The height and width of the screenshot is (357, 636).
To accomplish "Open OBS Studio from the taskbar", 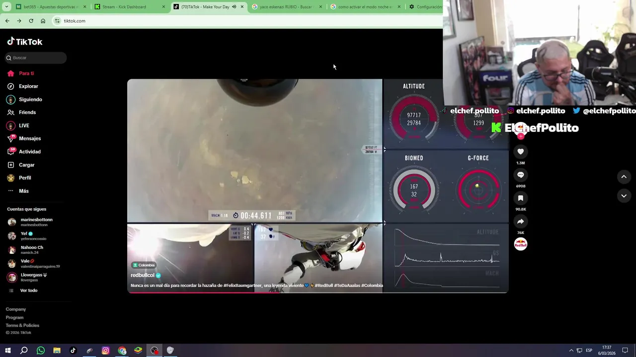I will [155, 351].
